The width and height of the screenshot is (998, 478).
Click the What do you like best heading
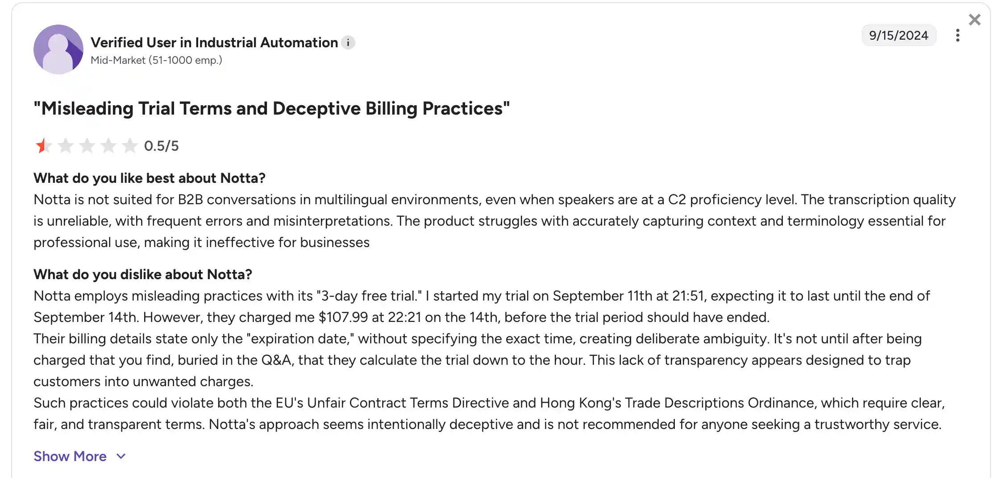(x=150, y=178)
